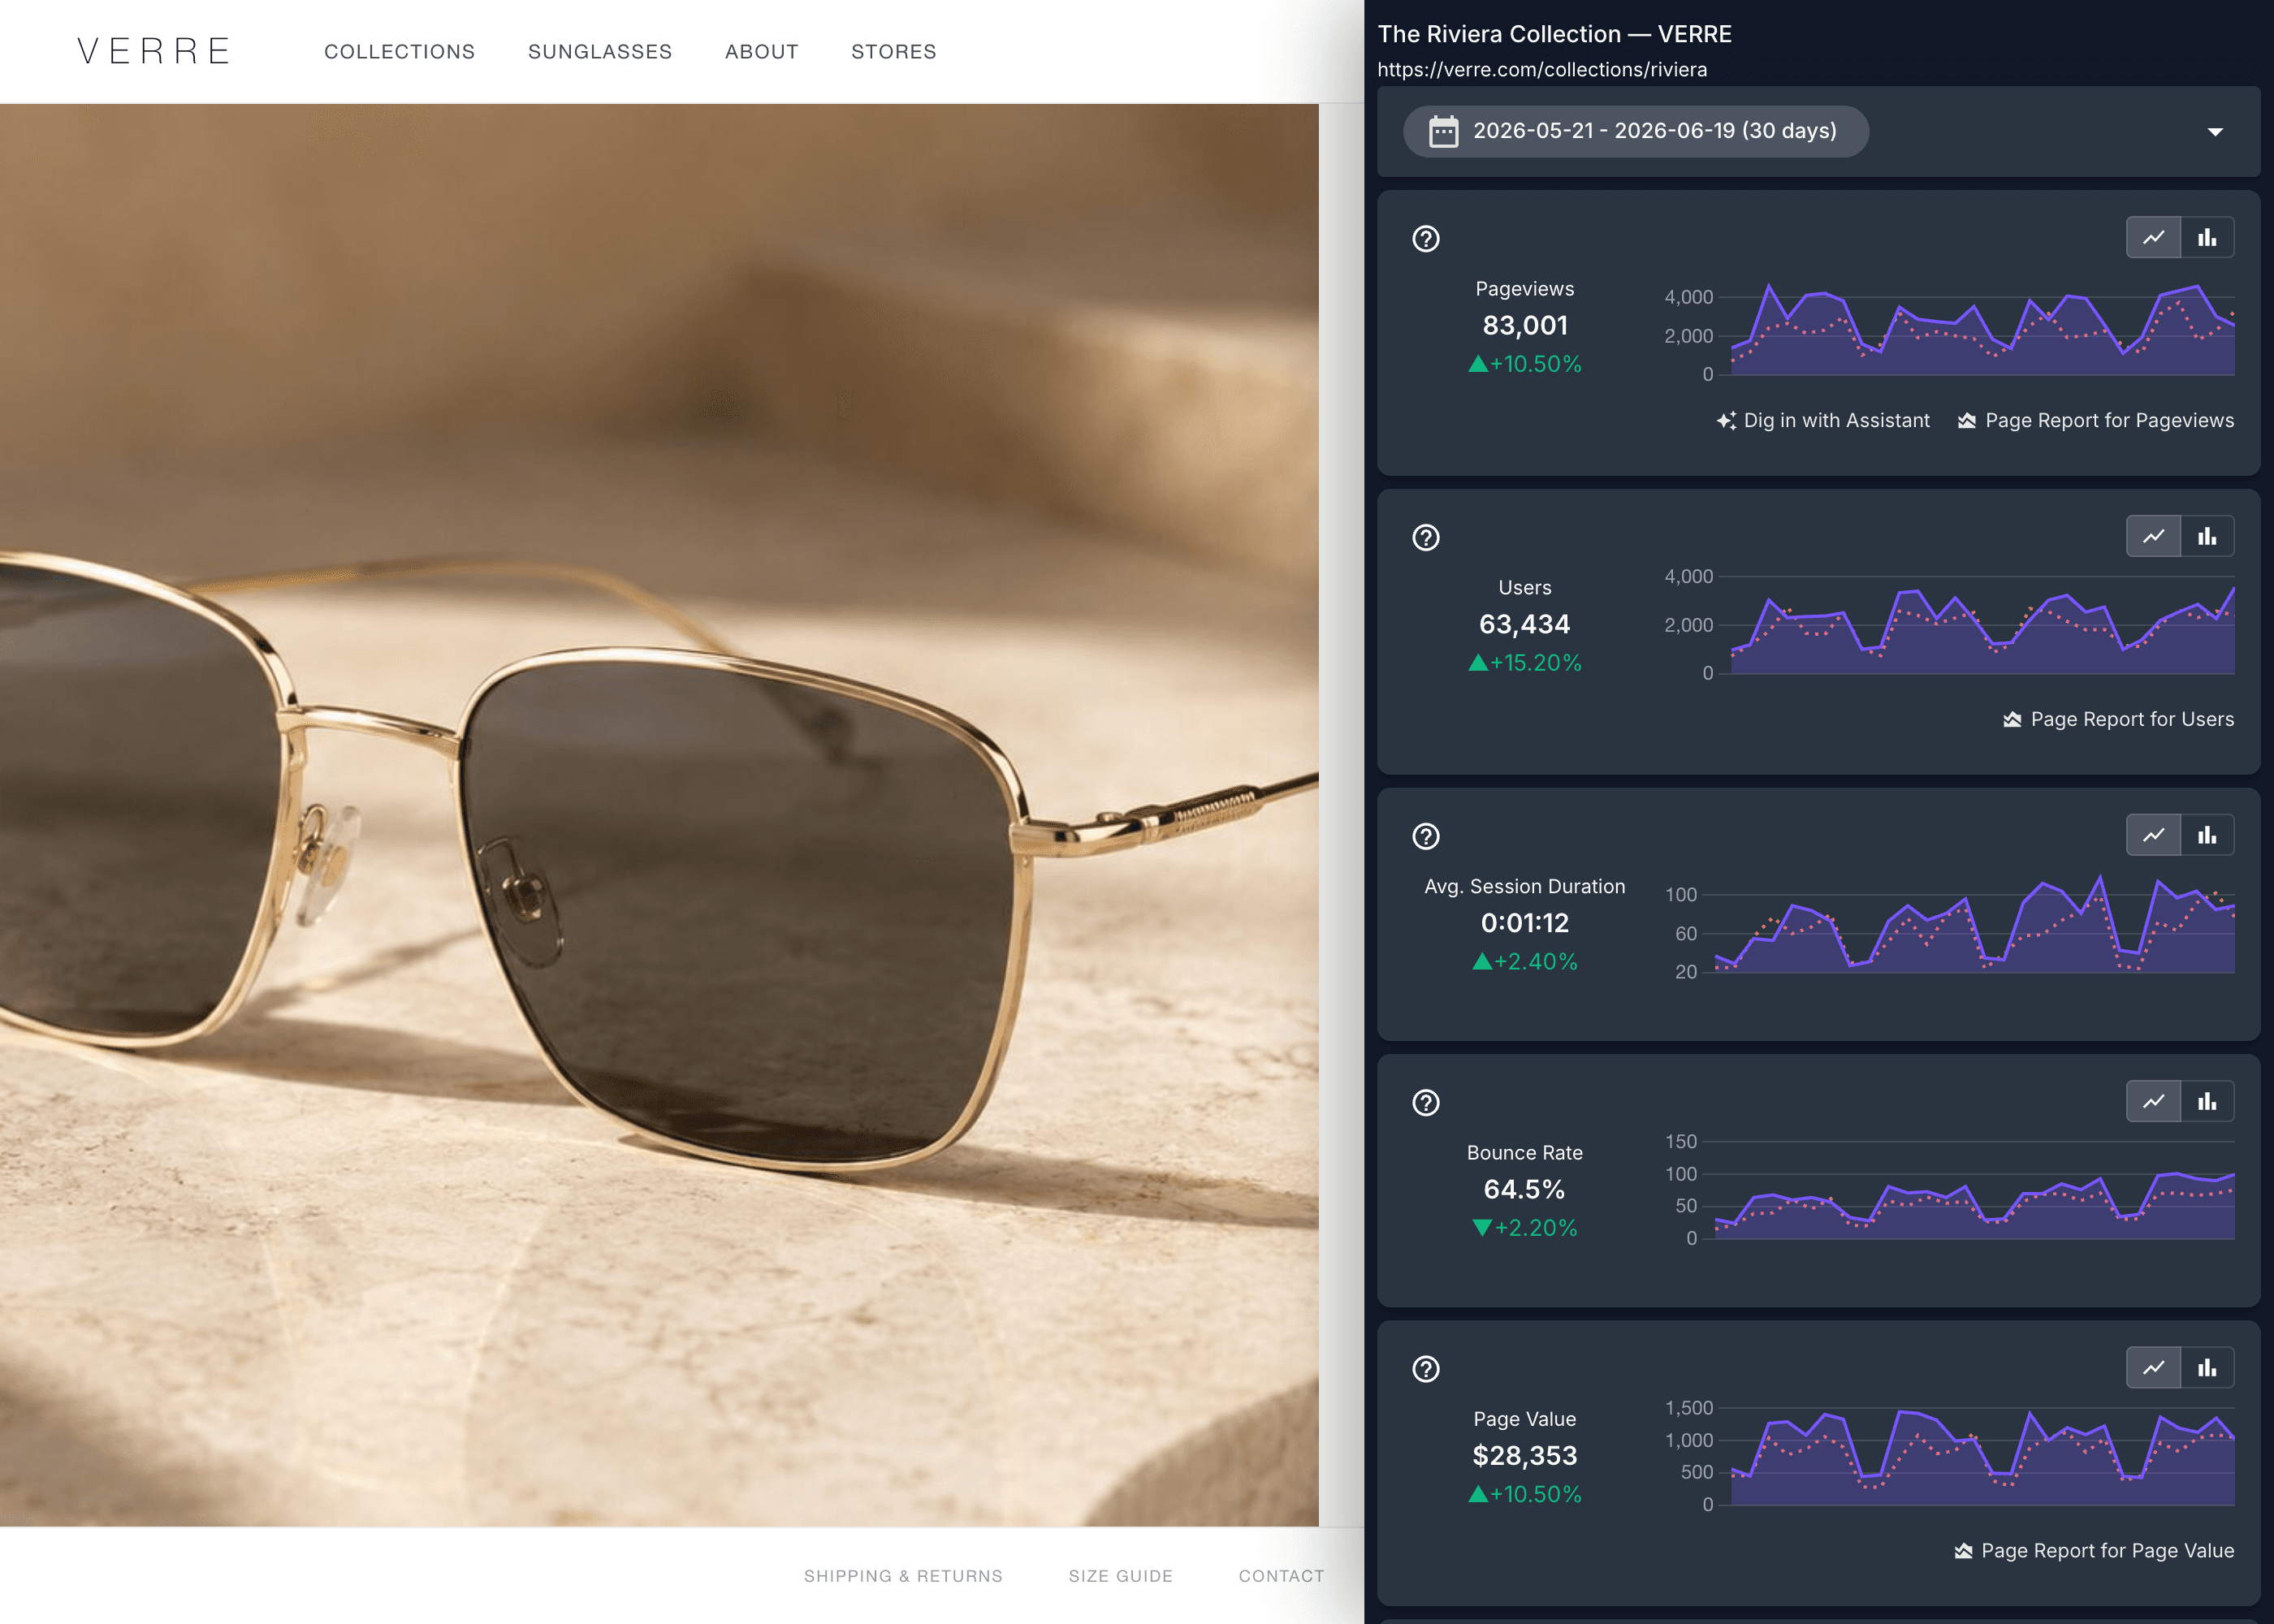The height and width of the screenshot is (1624, 2274).
Task: Switch Pageviews chart to bar view
Action: pos(2207,238)
